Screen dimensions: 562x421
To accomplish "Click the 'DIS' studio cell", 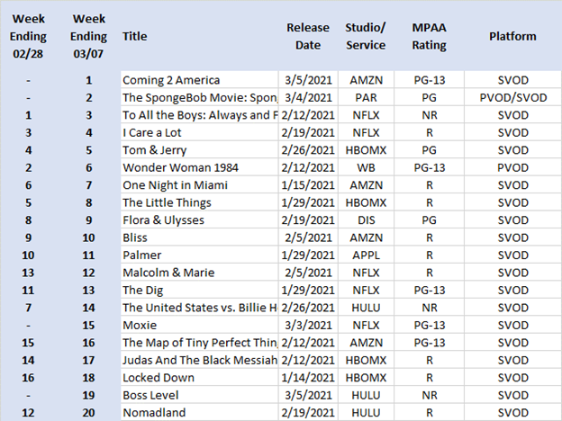I will point(365,220).
